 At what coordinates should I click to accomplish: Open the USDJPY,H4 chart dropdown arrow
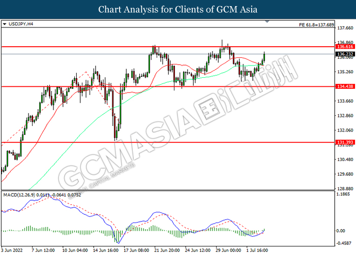click(4, 24)
